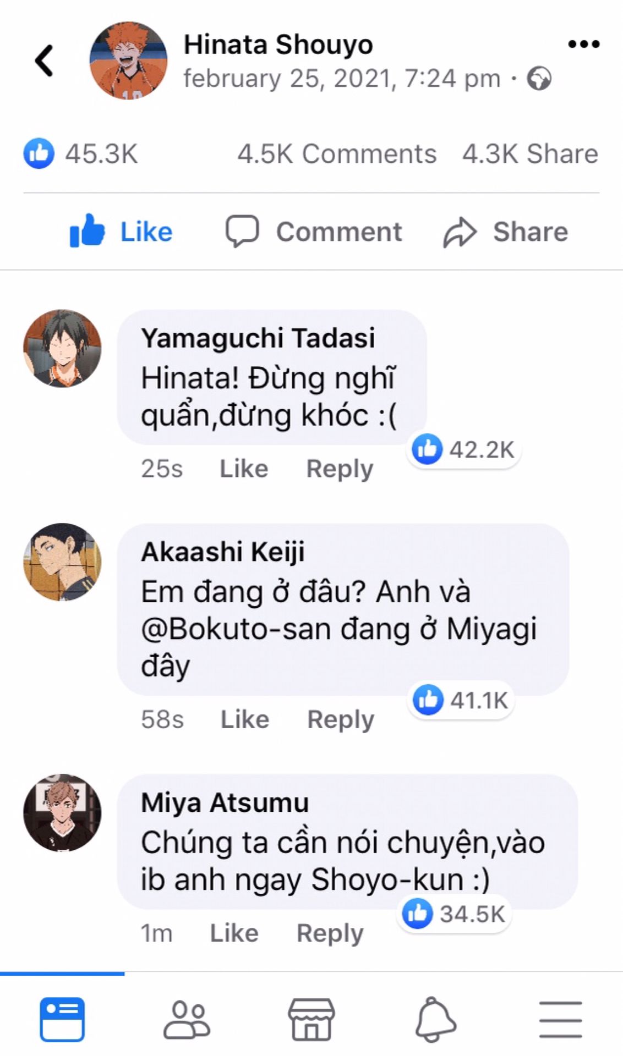Switch to the Friends tab icon
The height and width of the screenshot is (1056, 623).
tap(187, 1019)
